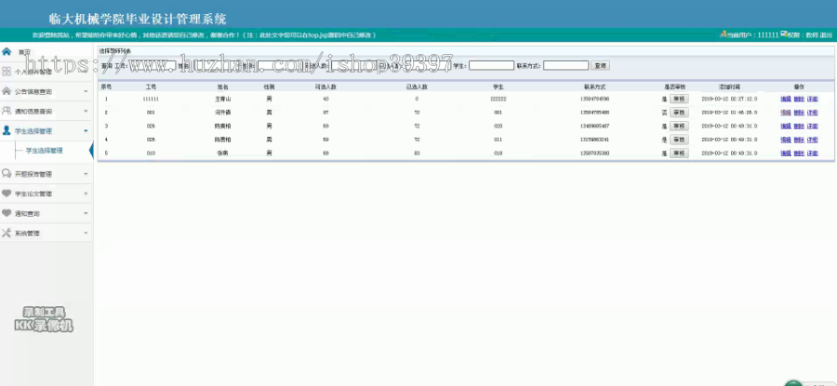Click 编辑 in the student 011 row

point(786,140)
